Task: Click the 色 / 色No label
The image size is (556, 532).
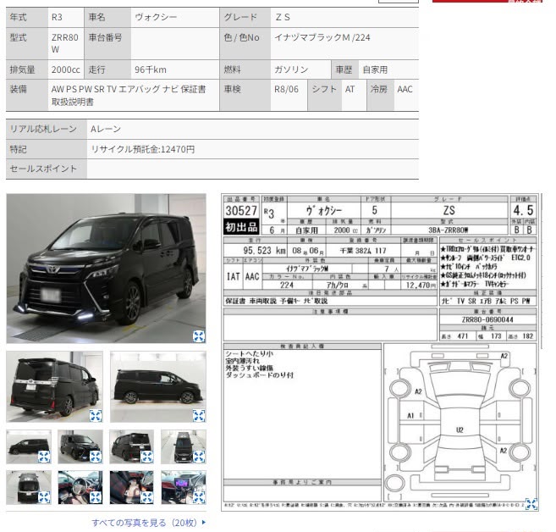Action: point(241,37)
